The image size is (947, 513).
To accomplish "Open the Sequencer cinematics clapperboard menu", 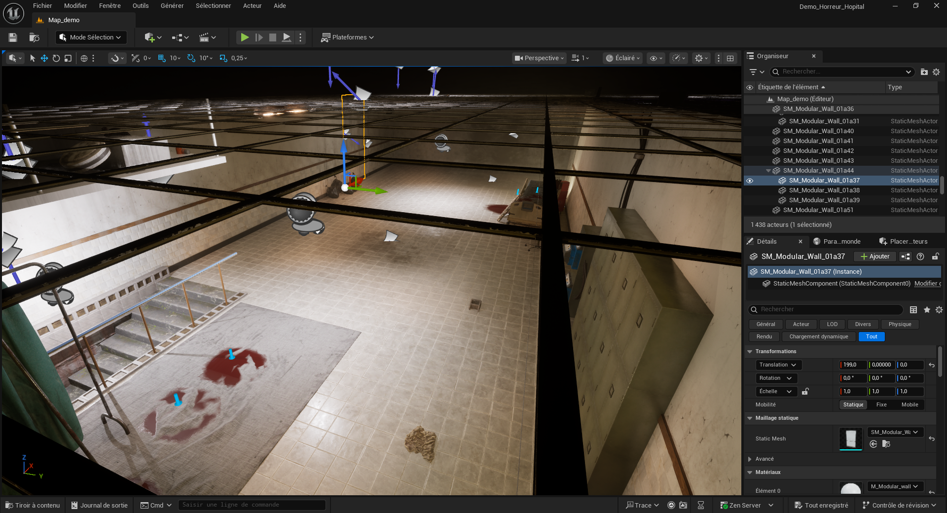I will point(207,37).
